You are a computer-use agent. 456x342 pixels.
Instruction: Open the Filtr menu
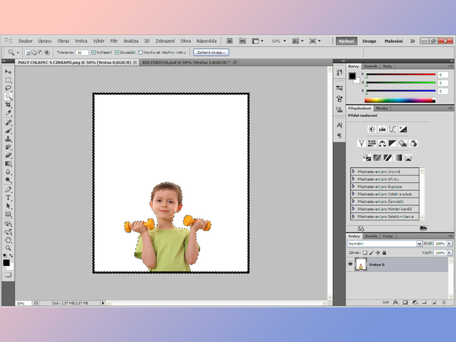tap(113, 40)
